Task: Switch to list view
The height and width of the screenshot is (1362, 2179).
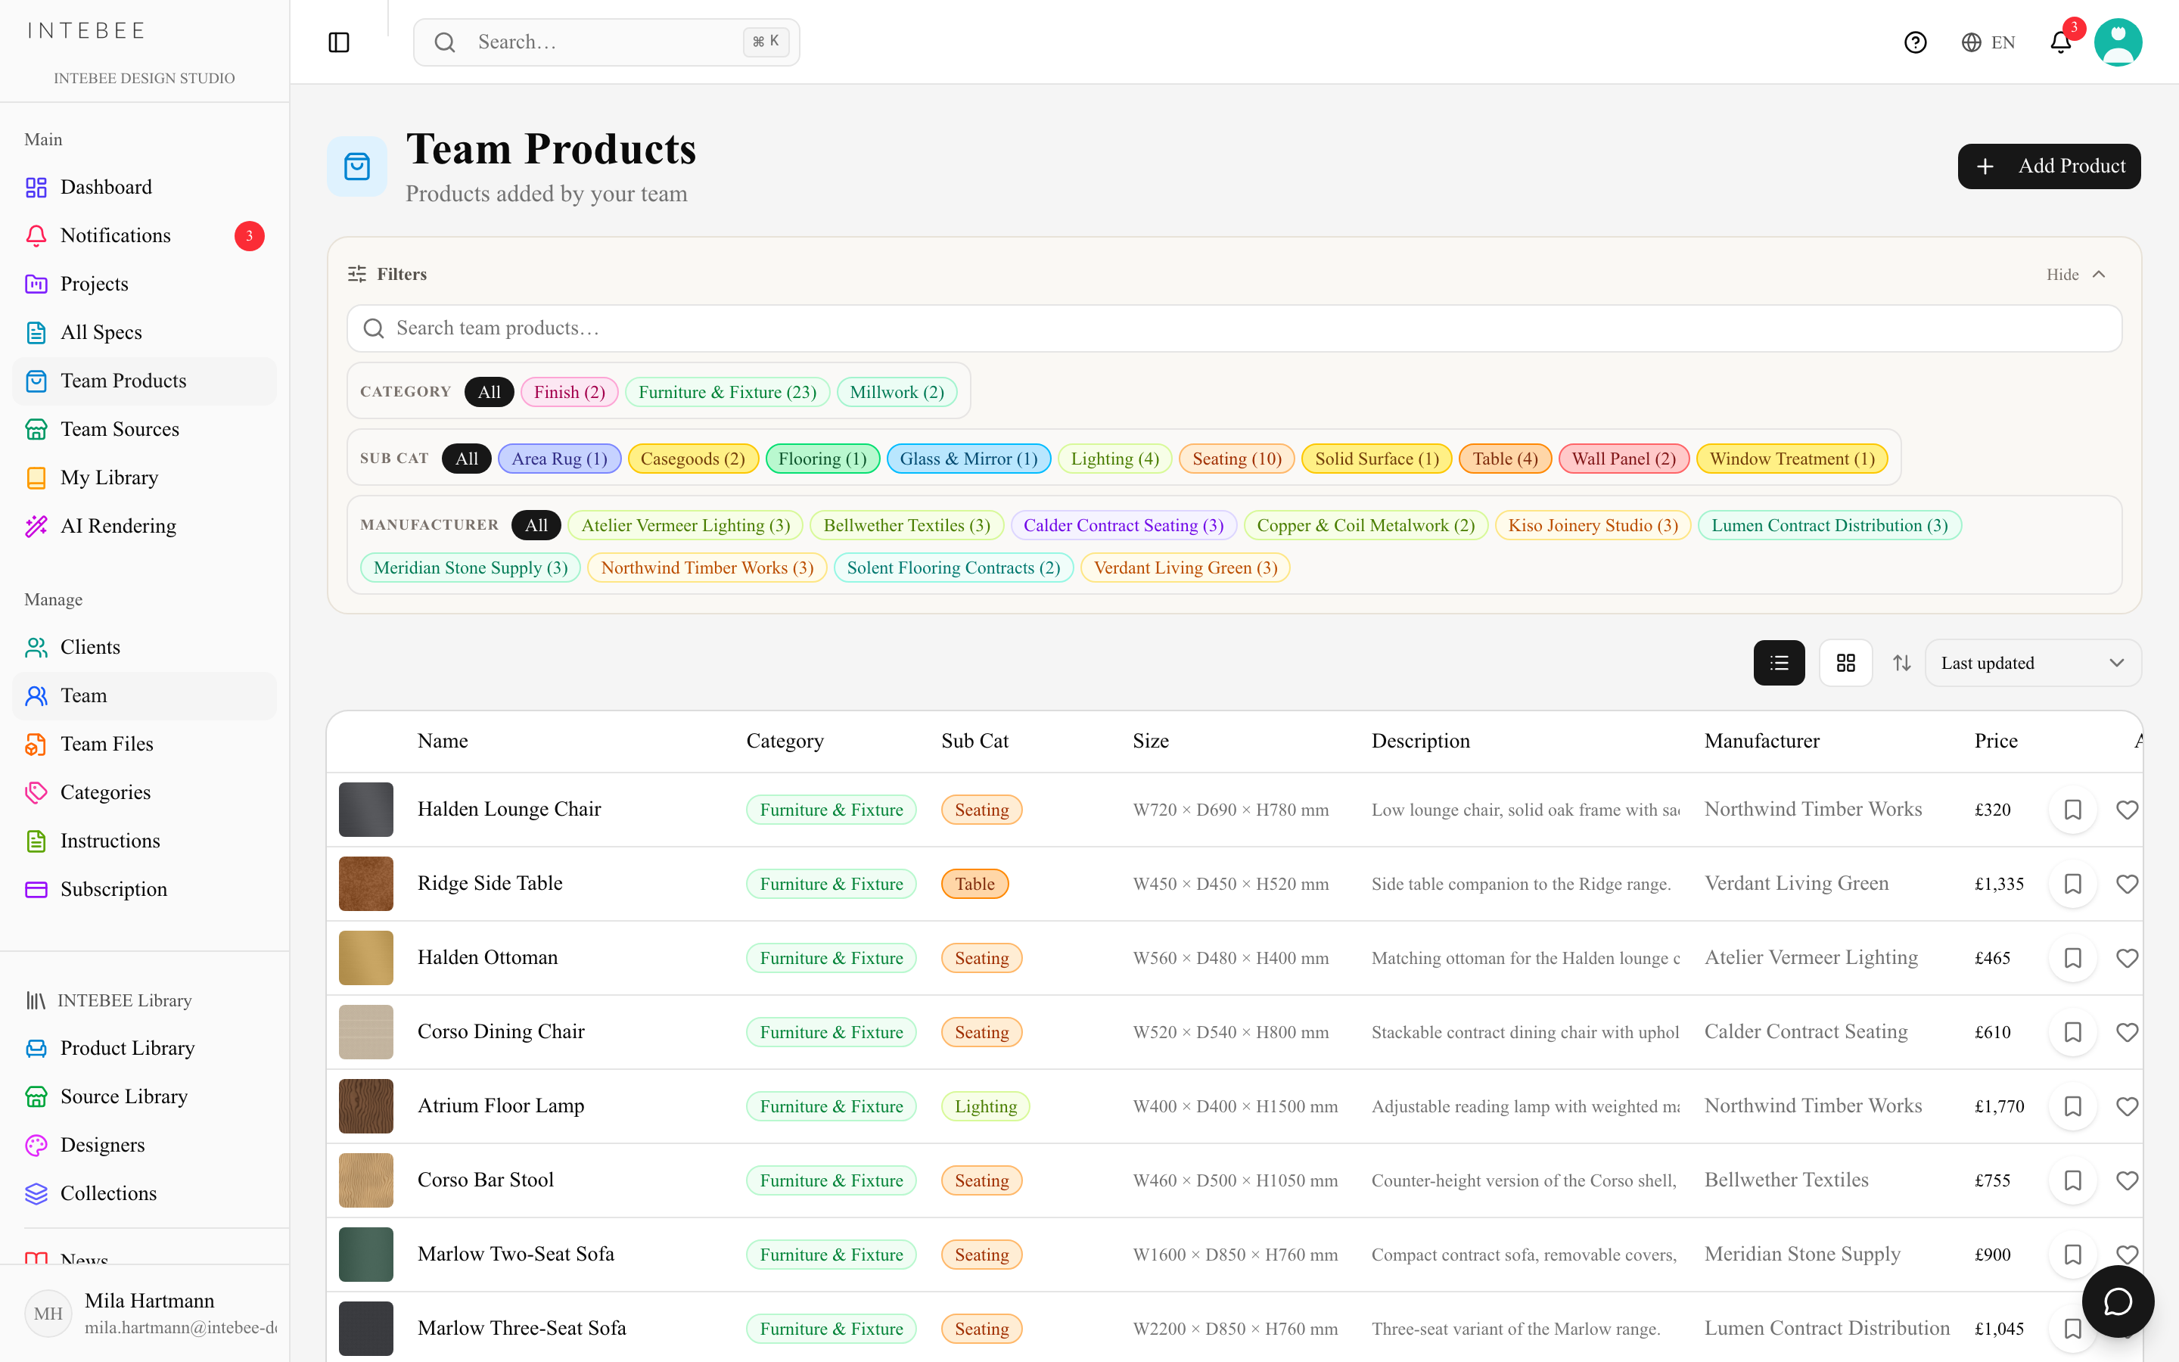Action: (x=1778, y=663)
